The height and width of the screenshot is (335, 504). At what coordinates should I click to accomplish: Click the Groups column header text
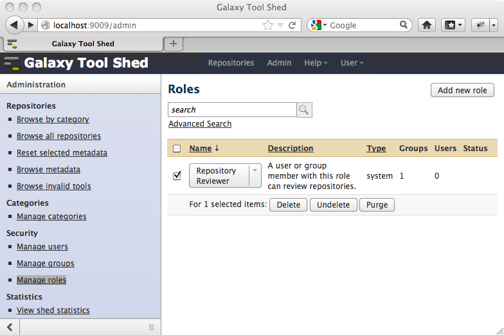[413, 148]
